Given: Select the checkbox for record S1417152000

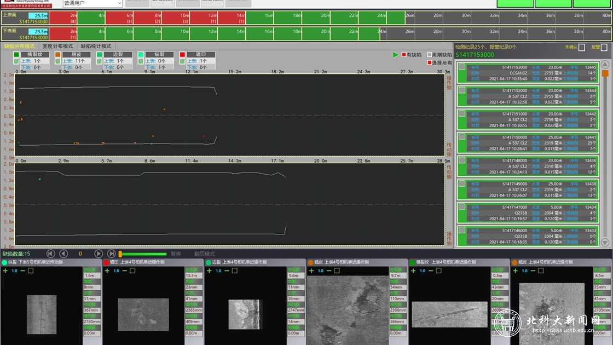Looking at the screenshot, I should click(x=462, y=90).
